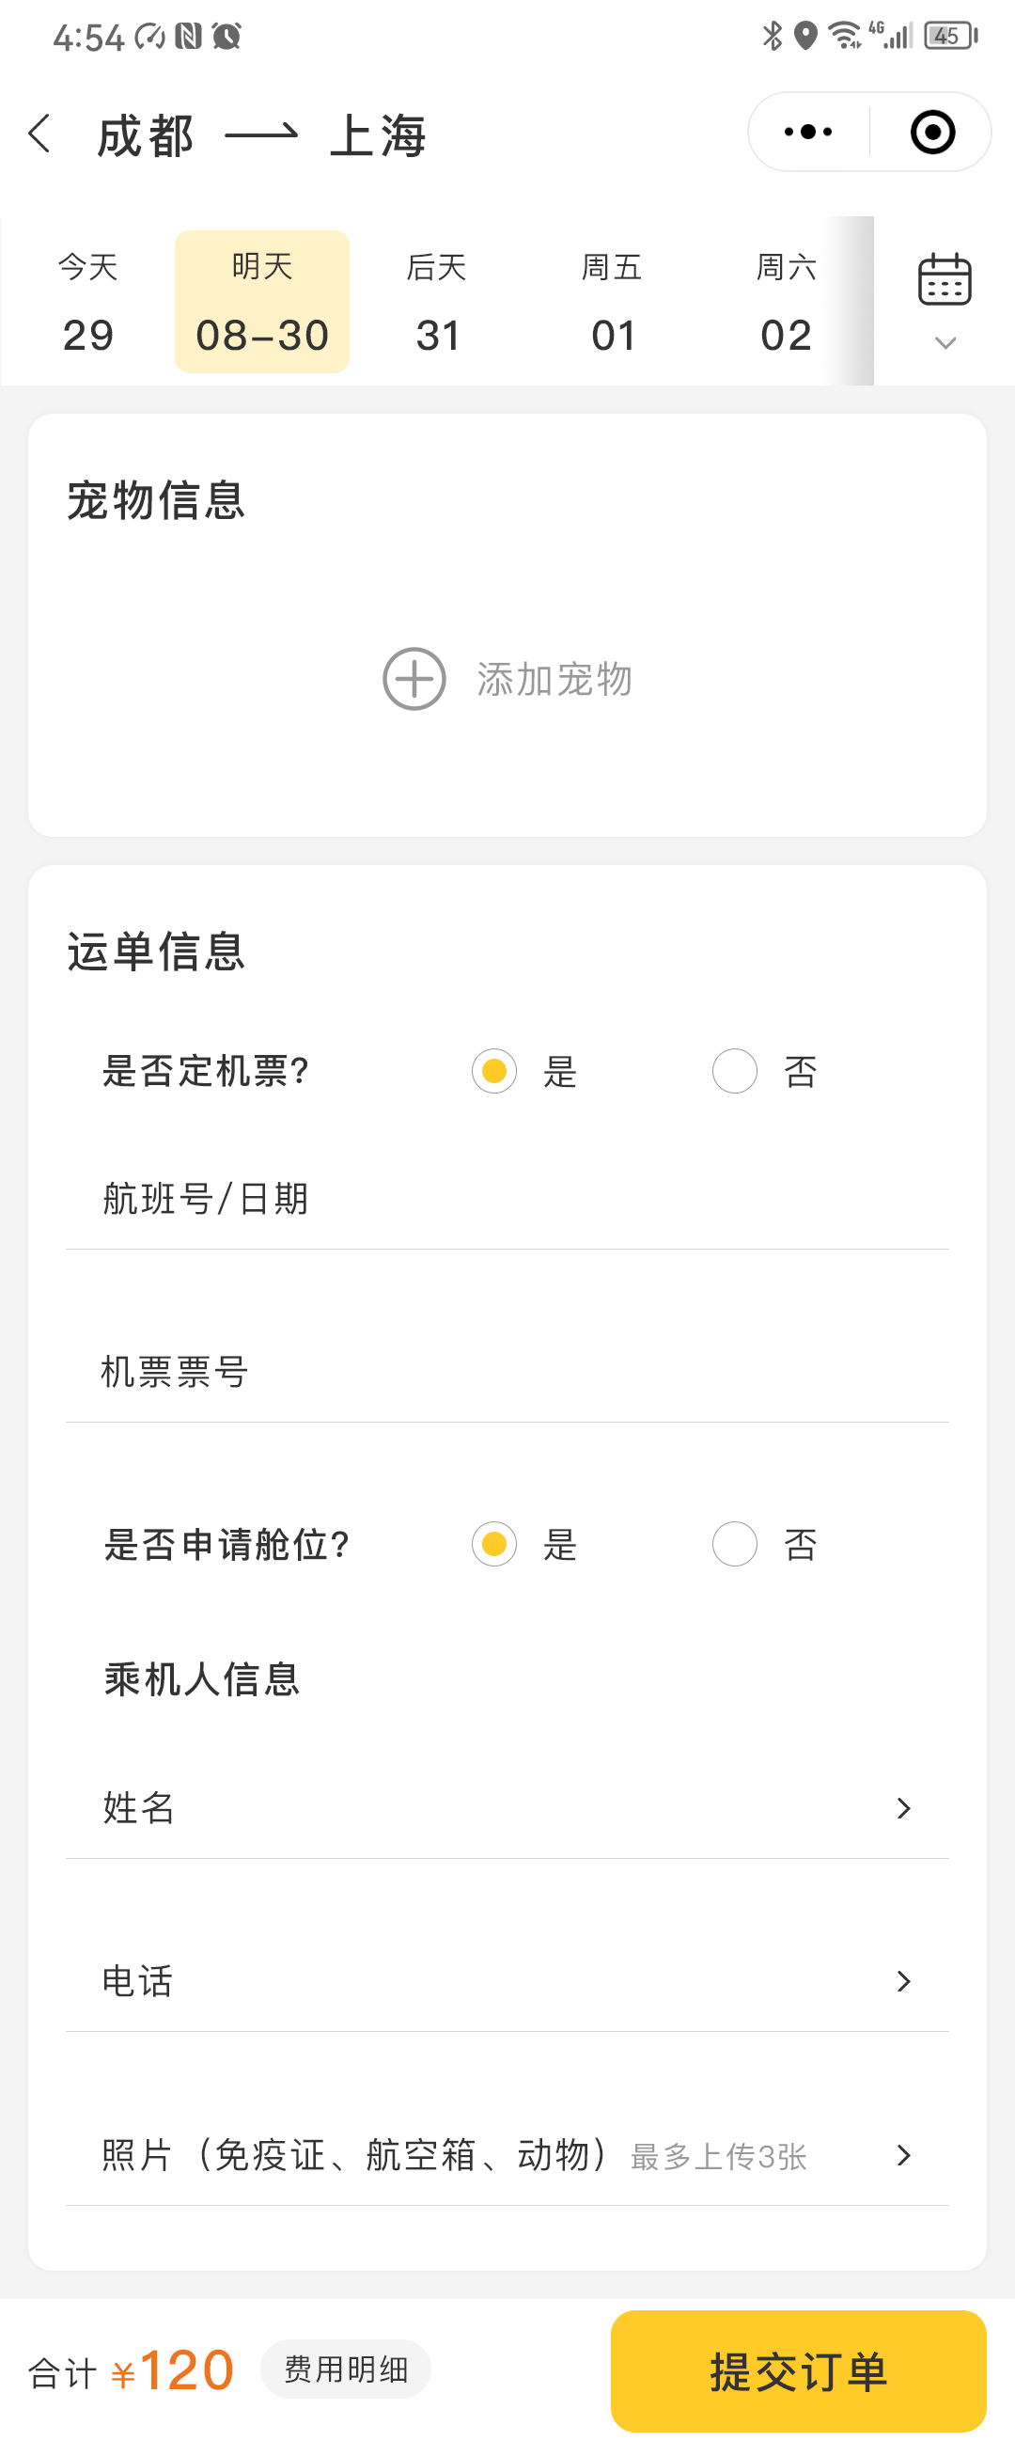
Task: Select the 后天 31 date tab
Action: [436, 301]
